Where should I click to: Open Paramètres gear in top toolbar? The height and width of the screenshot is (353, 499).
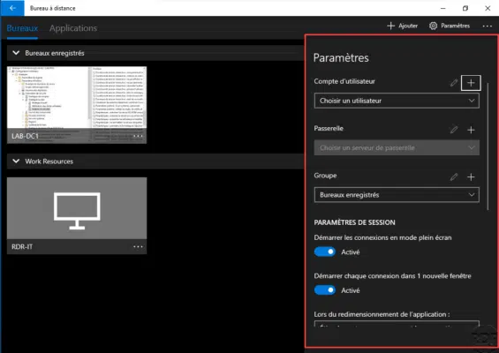450,26
